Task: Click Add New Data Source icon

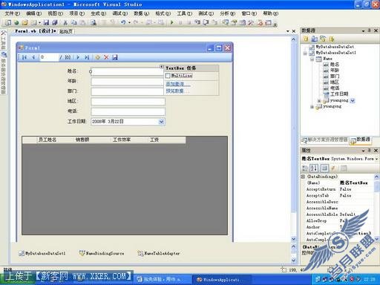Action: [x=306, y=39]
